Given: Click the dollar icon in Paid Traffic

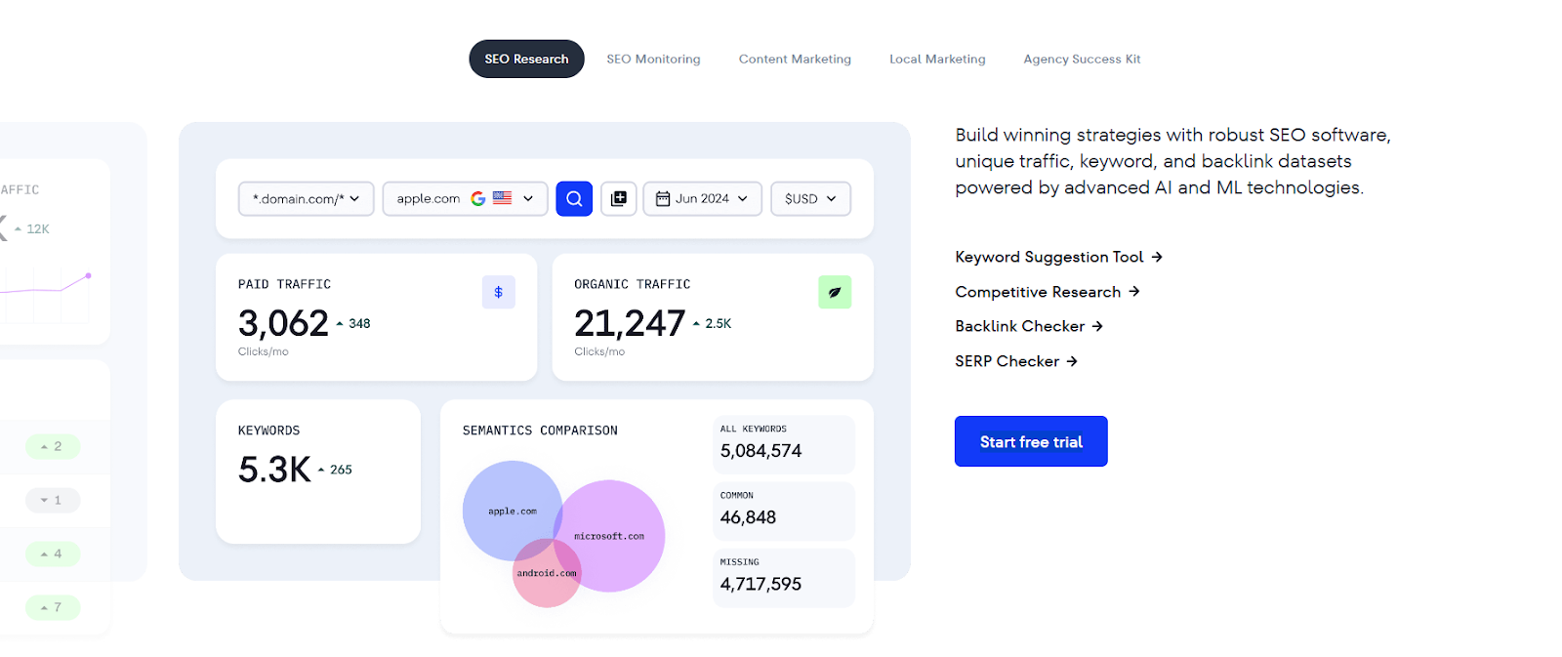Looking at the screenshot, I should click(x=499, y=292).
